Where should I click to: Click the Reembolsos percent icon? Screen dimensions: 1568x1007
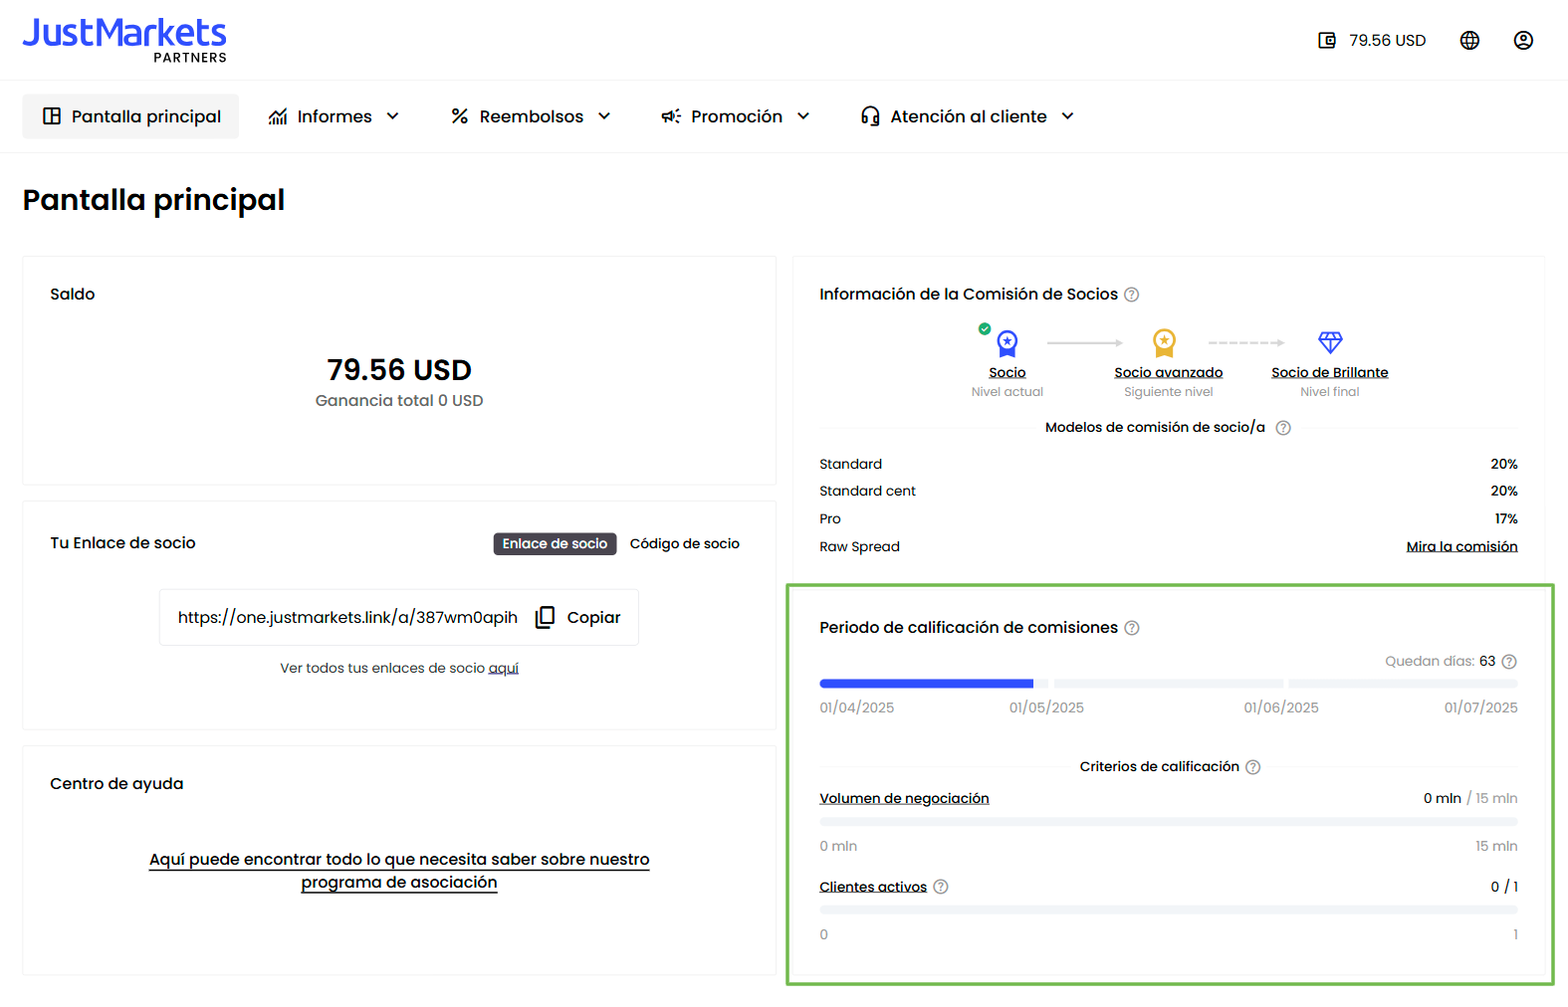459,116
